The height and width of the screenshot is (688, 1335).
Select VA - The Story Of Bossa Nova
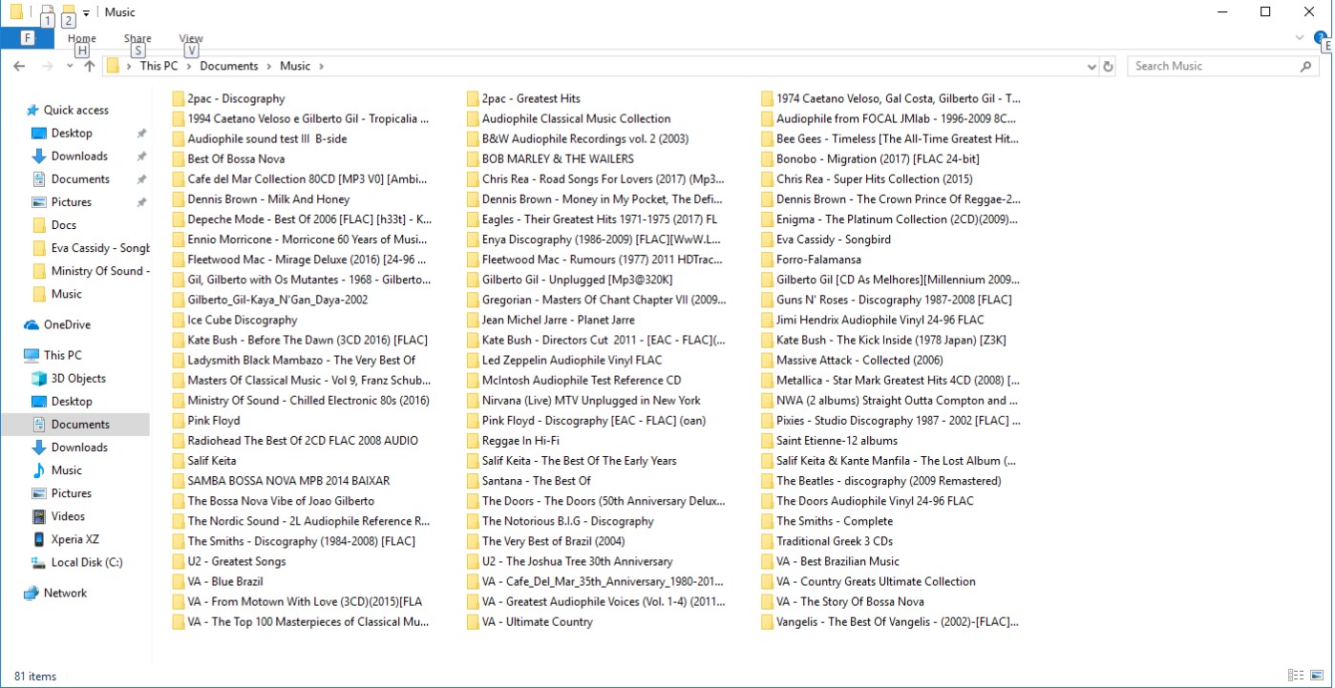850,601
